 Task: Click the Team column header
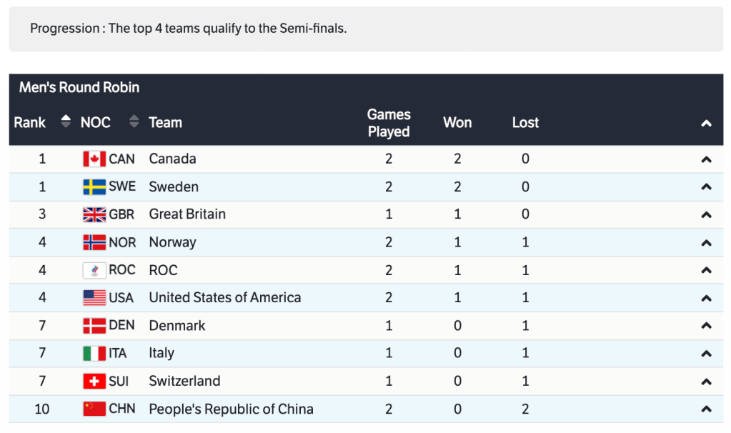pos(165,122)
